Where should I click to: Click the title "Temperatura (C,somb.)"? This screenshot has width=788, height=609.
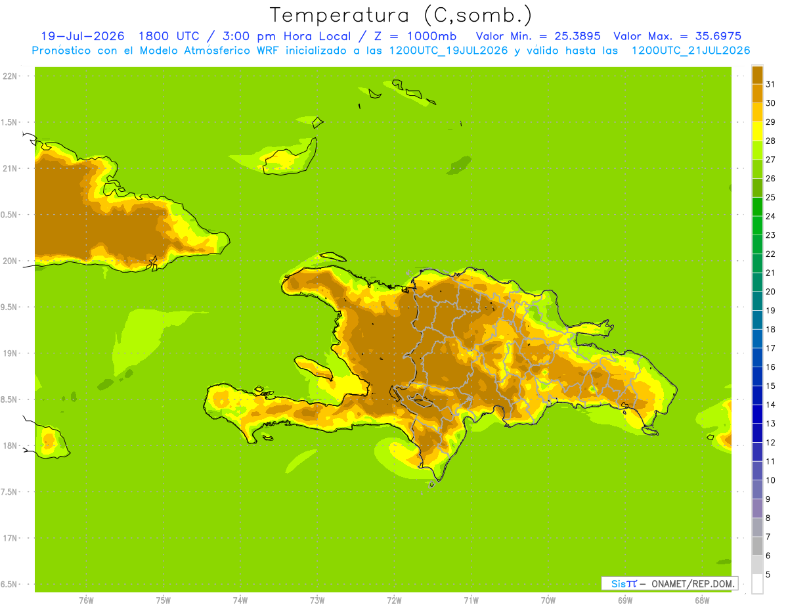[x=401, y=15]
